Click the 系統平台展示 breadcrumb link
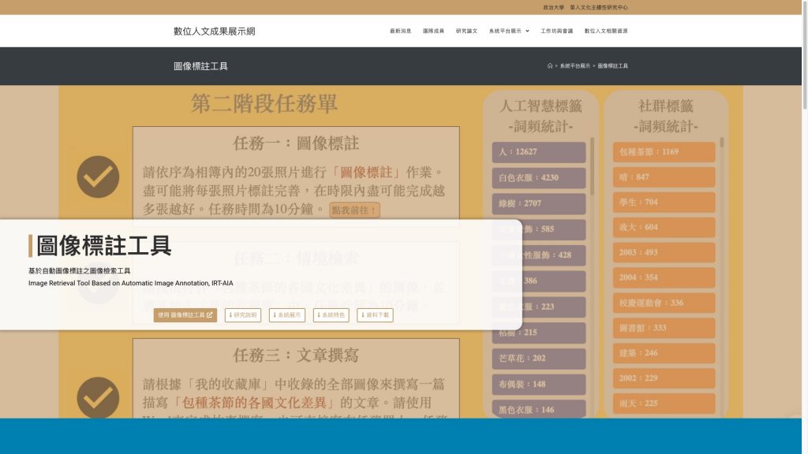Screen dimensions: 808x454 point(575,66)
